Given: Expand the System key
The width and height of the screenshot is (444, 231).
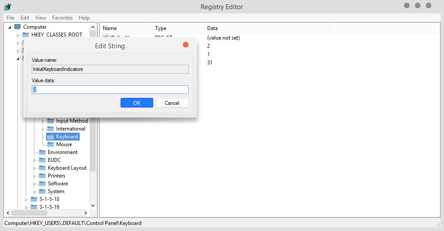Looking at the screenshot, I should (34, 192).
